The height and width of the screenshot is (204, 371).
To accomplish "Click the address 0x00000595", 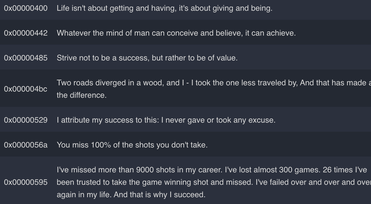I will [26, 182].
